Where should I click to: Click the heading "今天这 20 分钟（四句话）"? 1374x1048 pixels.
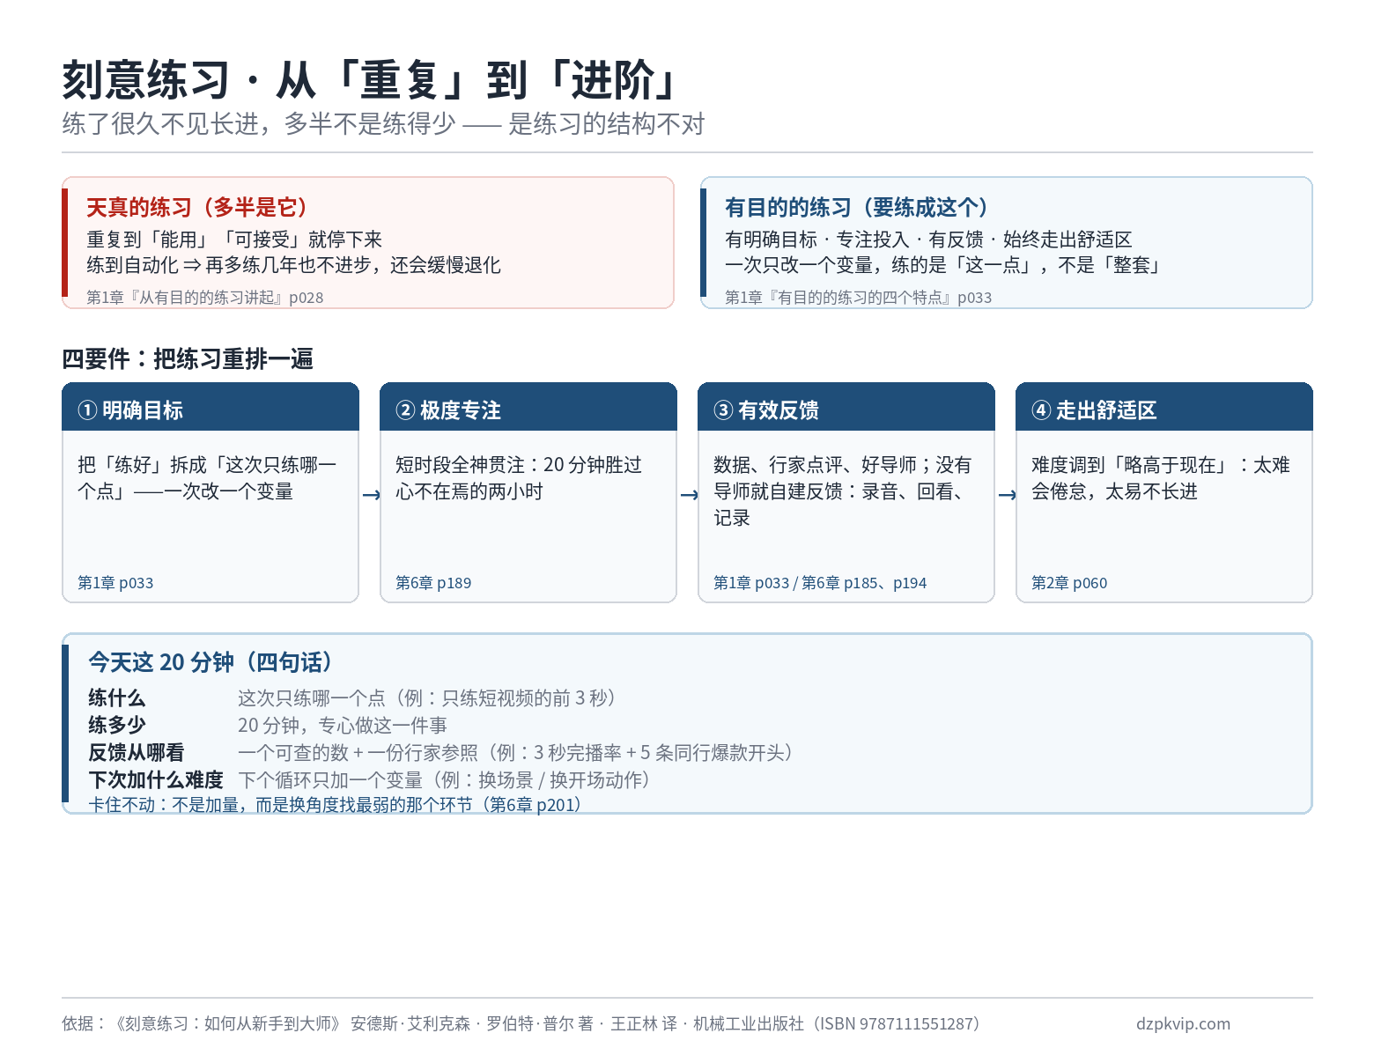click(211, 662)
